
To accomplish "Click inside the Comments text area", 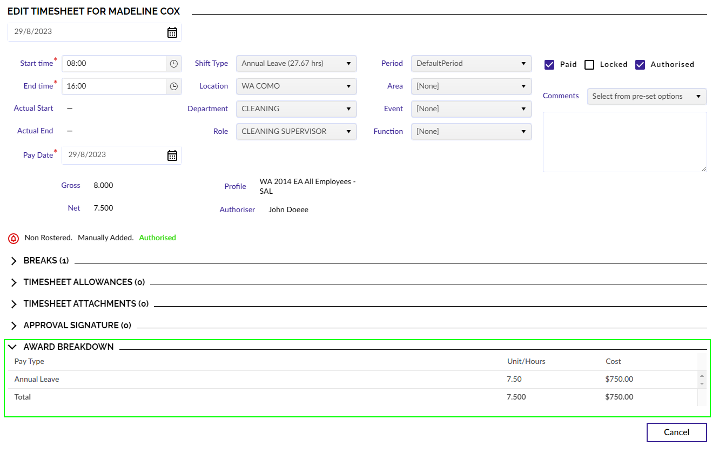I will [x=624, y=141].
